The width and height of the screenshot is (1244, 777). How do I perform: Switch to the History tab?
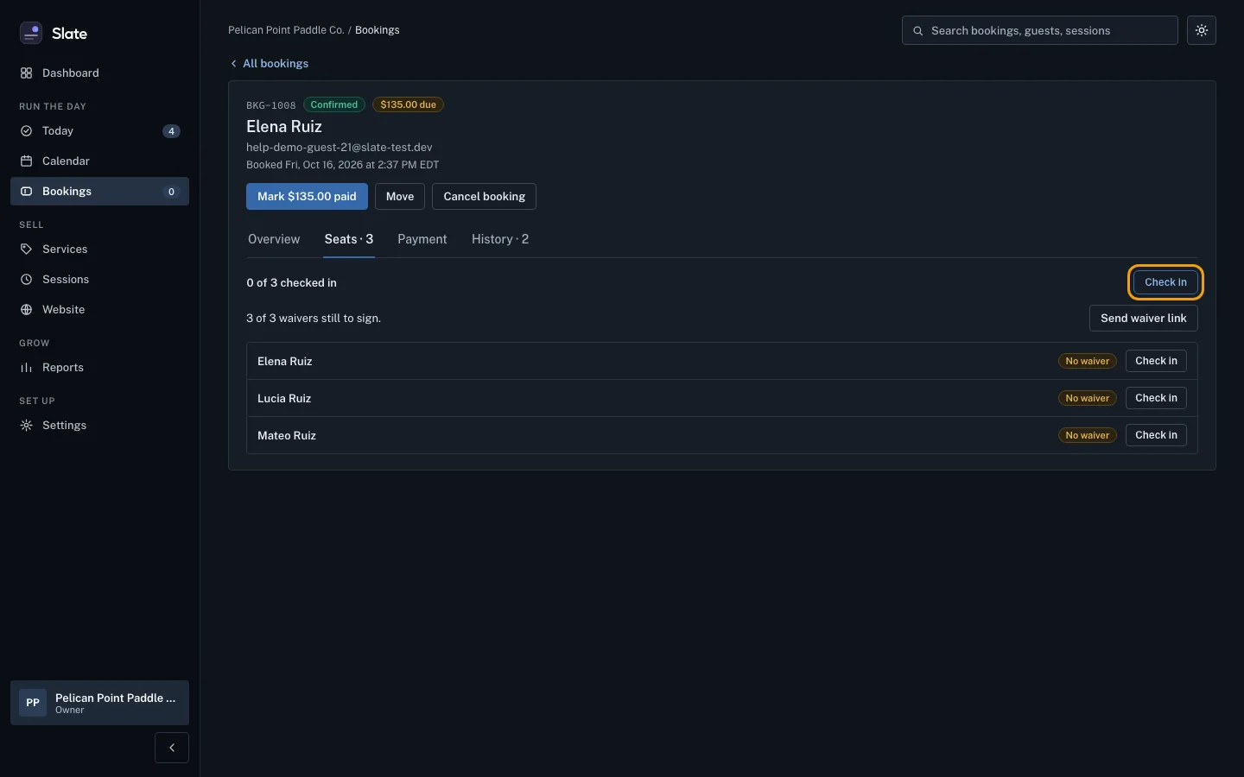500,239
